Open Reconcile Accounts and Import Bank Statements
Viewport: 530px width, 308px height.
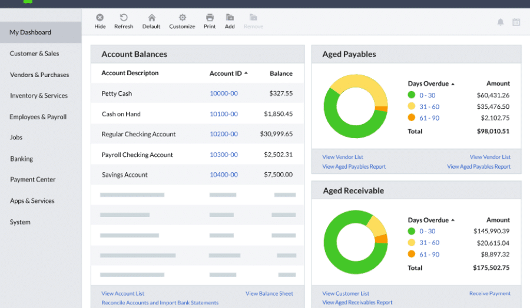[160, 303]
